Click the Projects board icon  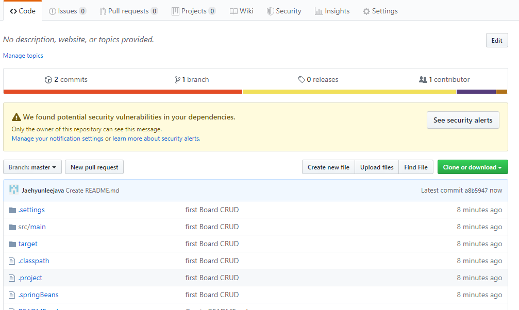[175, 11]
